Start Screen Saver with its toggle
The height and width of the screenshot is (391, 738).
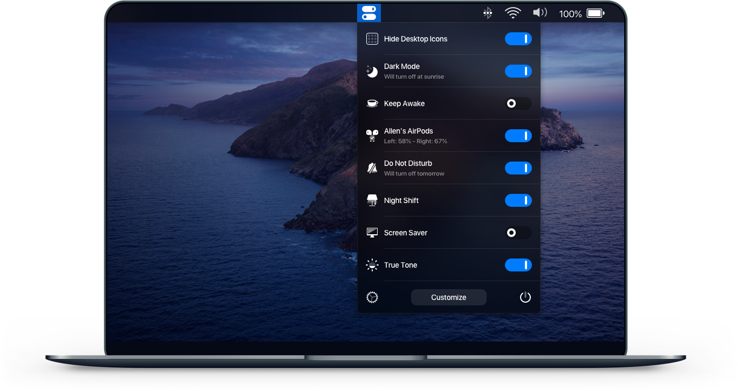(518, 233)
